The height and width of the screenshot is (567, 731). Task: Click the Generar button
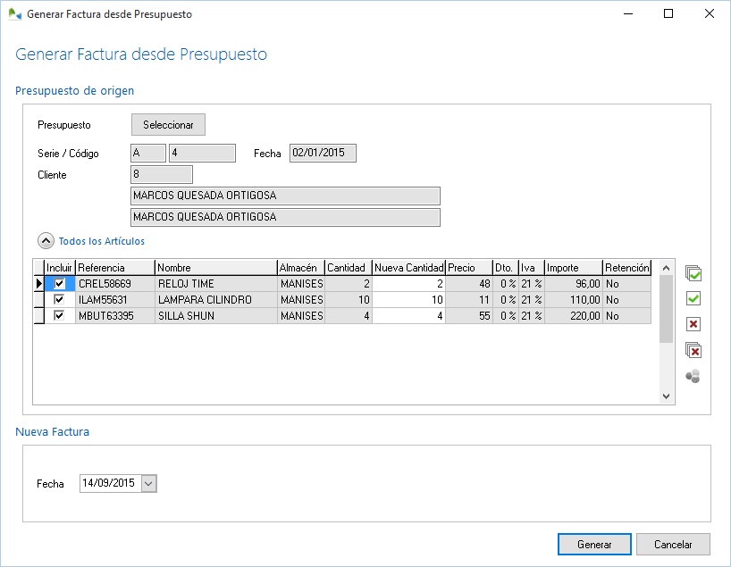point(594,545)
